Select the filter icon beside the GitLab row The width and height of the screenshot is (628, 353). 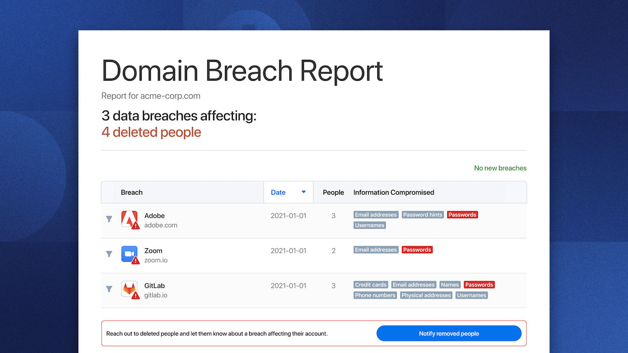point(109,289)
